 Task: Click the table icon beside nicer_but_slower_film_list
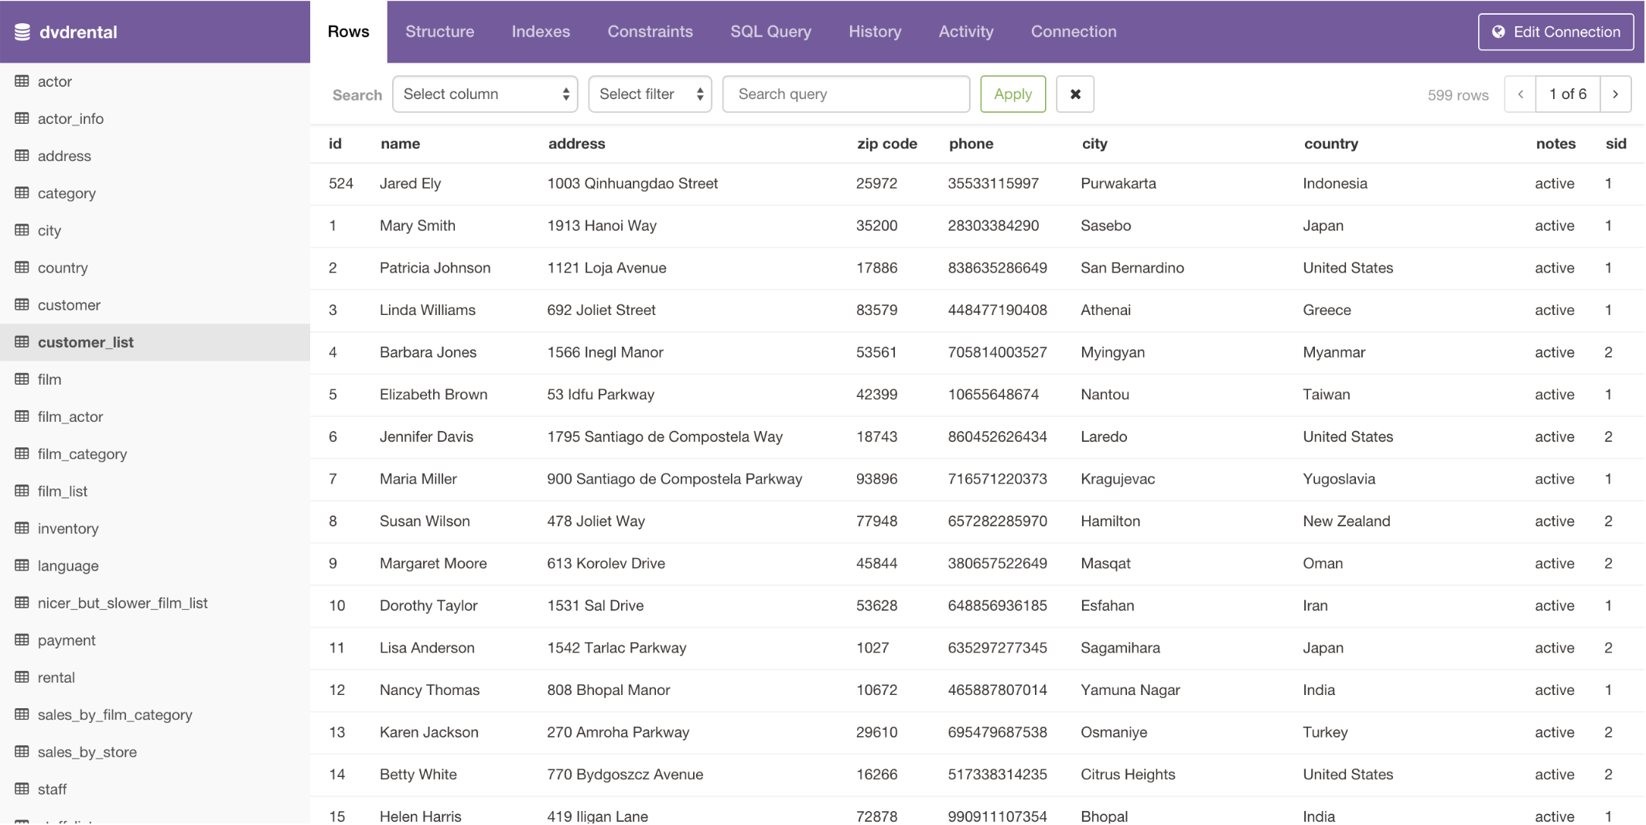(22, 602)
